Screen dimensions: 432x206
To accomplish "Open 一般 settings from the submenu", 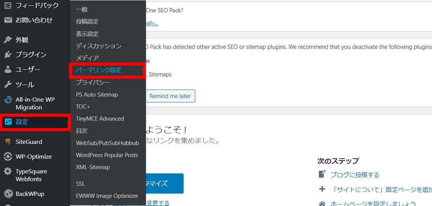I will [82, 9].
